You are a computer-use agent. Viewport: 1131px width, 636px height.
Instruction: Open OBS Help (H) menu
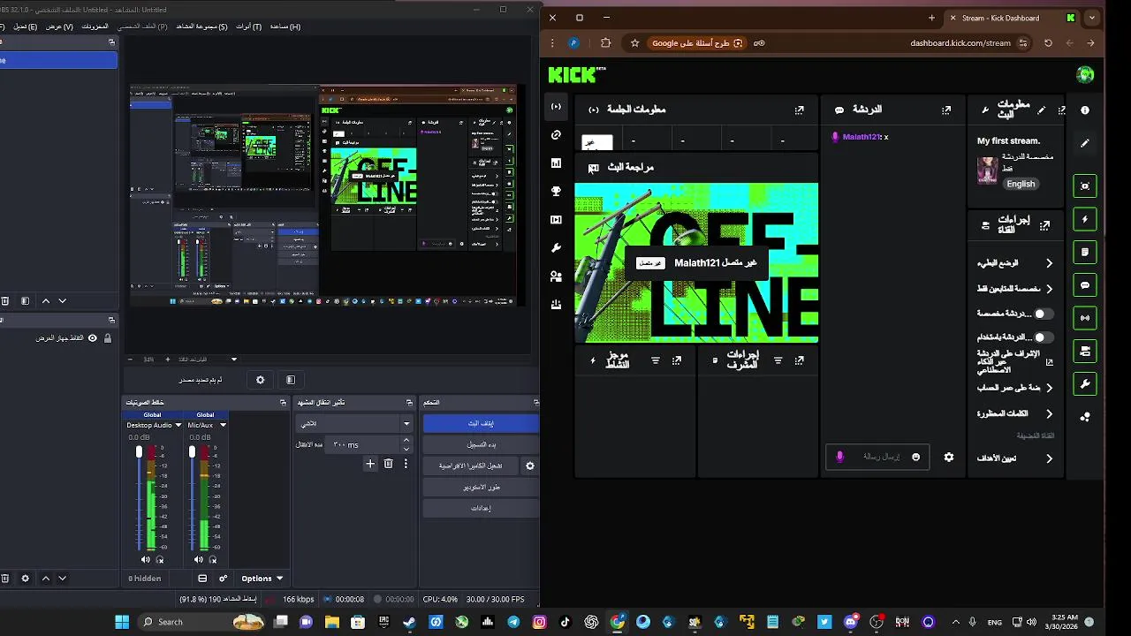point(285,26)
